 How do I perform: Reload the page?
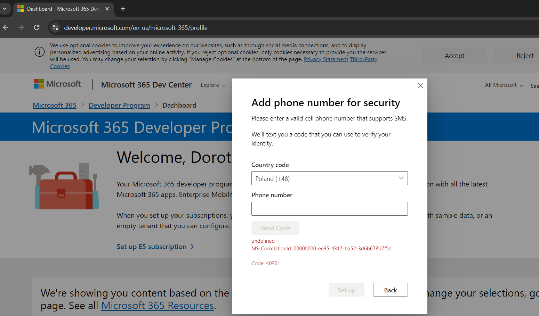coord(37,27)
